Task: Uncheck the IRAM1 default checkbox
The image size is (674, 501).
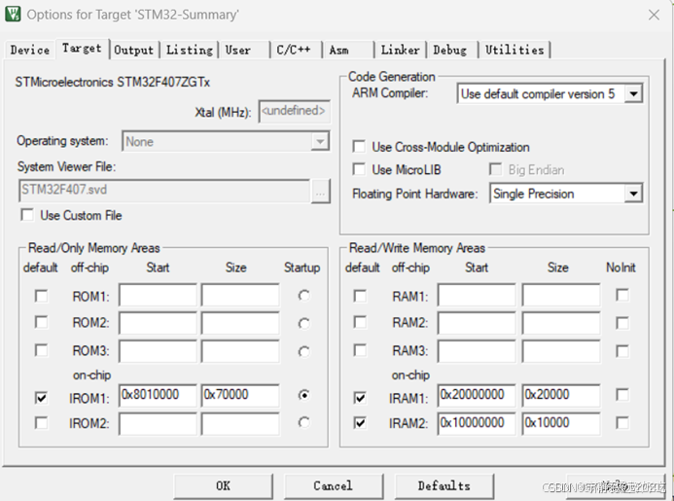Action: (360, 398)
